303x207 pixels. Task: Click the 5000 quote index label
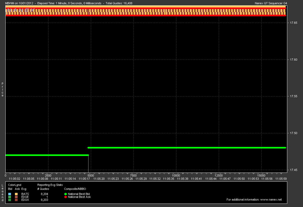91,175
